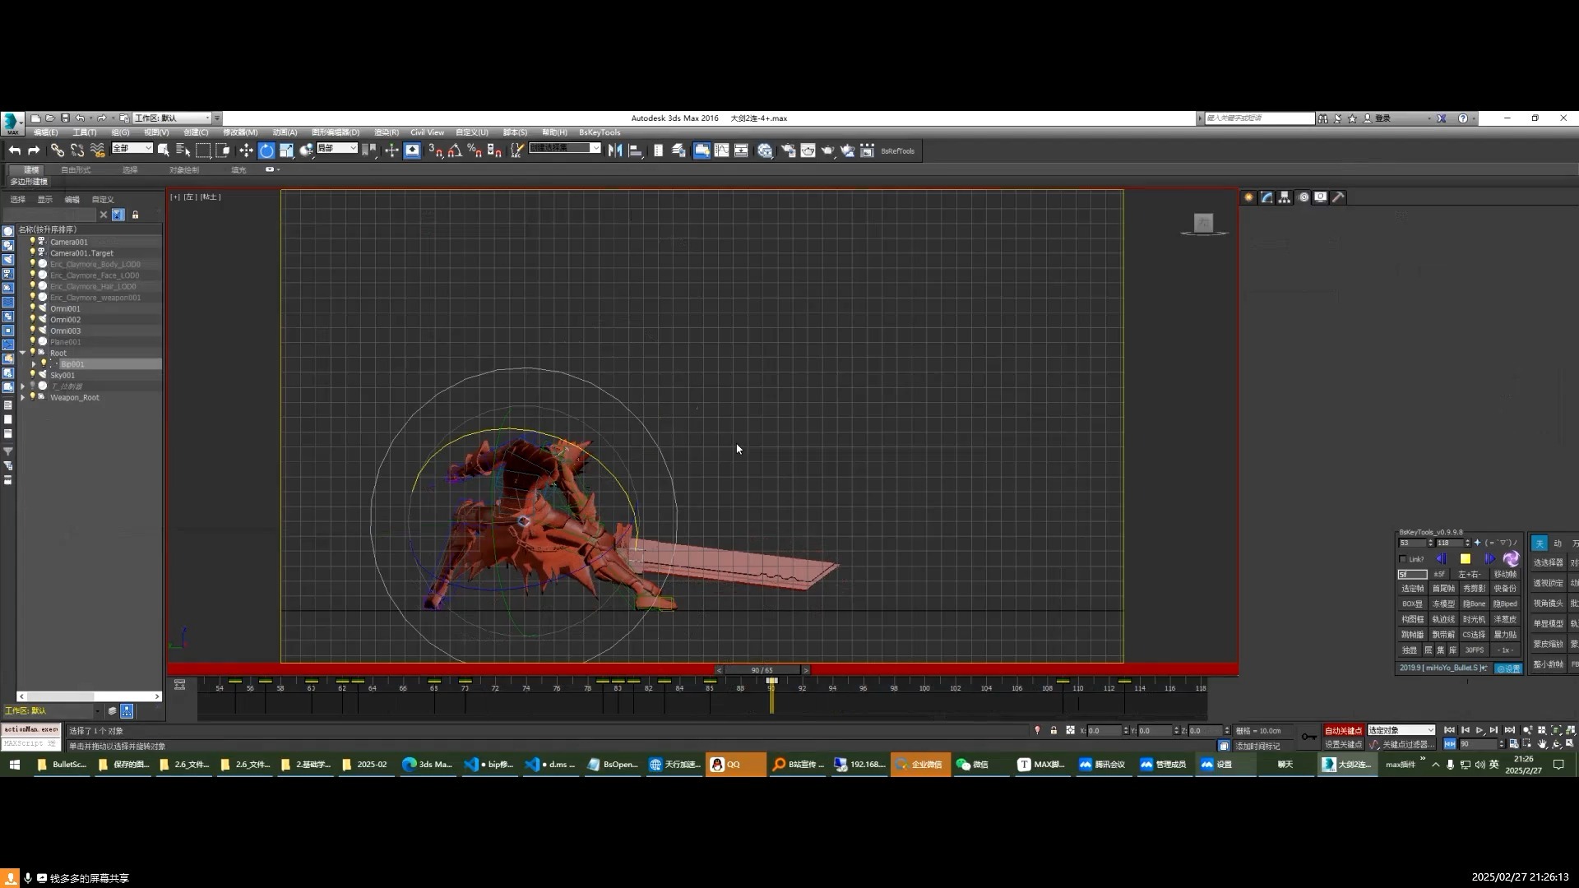Click the purple swirl BsKeyTools icon
The height and width of the screenshot is (888, 1579).
coord(1511,559)
